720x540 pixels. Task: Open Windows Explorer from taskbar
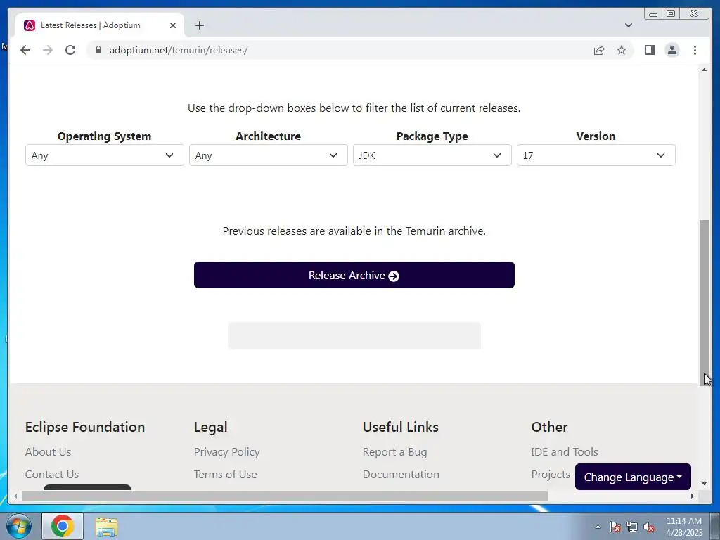pos(106,527)
